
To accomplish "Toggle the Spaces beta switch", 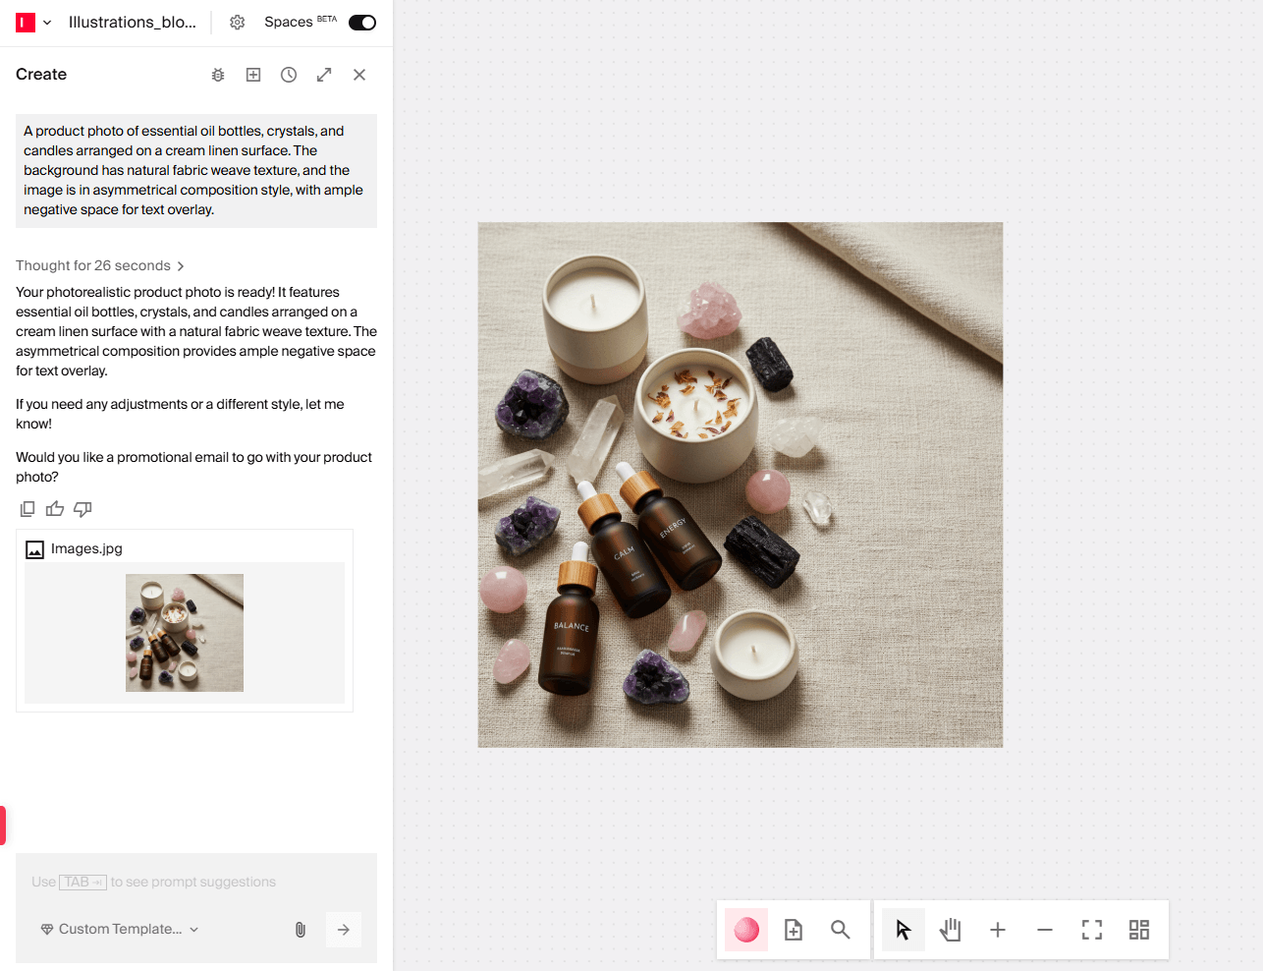I will pos(361,22).
